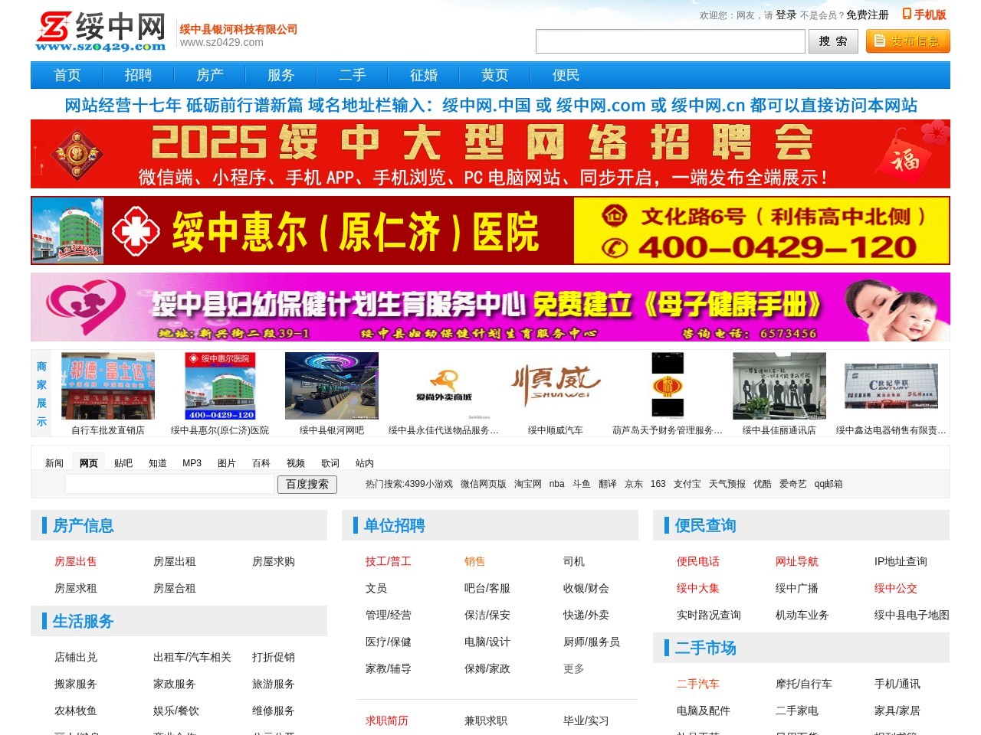The image size is (981, 735).
Task: Click the 搜索 search button
Action: pos(834,41)
